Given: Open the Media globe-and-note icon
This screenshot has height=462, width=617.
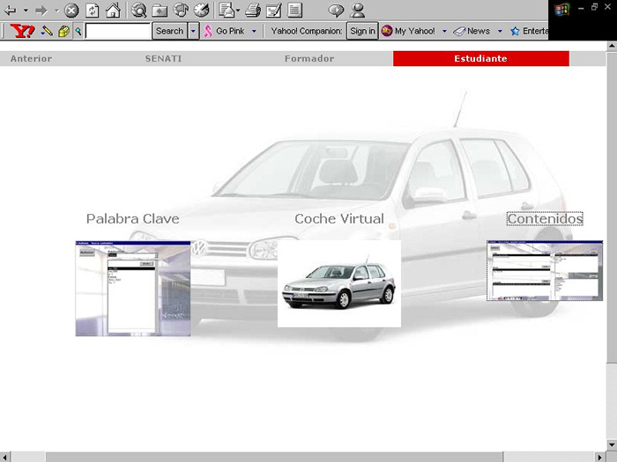Looking at the screenshot, I should point(181,11).
